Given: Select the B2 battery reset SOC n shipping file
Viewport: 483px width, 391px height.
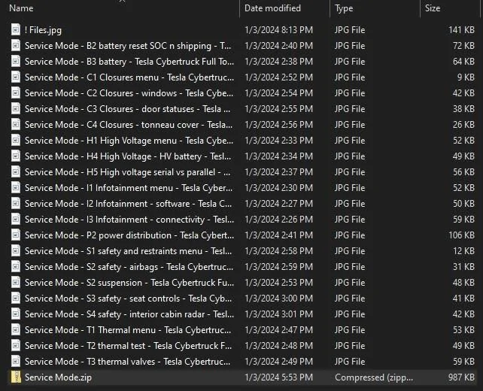Looking at the screenshot, I should [128, 46].
